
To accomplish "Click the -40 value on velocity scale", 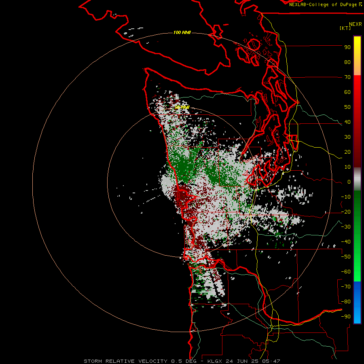I will click(x=346, y=242).
